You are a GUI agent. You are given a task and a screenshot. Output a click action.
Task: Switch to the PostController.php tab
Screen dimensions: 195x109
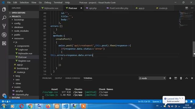click(x=119, y=8)
